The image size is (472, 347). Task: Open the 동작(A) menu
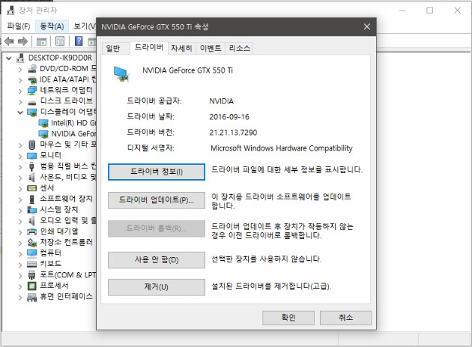click(52, 26)
